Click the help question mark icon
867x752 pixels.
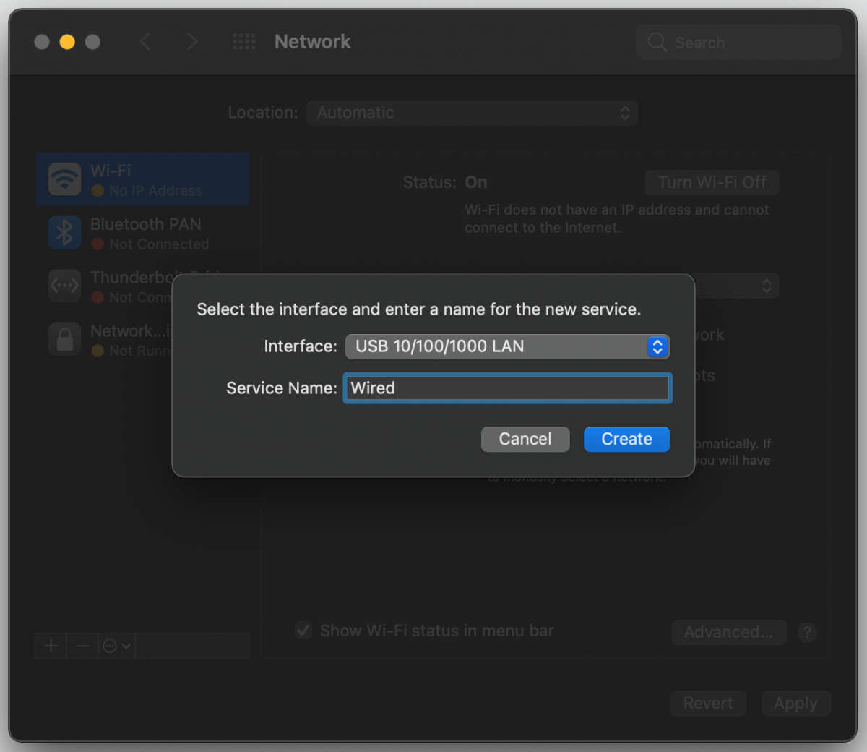807,632
